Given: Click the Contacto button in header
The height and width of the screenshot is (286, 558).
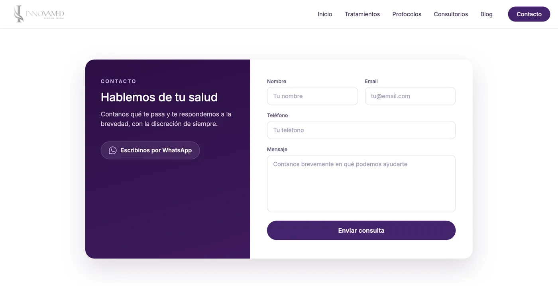Looking at the screenshot, I should click(x=529, y=14).
